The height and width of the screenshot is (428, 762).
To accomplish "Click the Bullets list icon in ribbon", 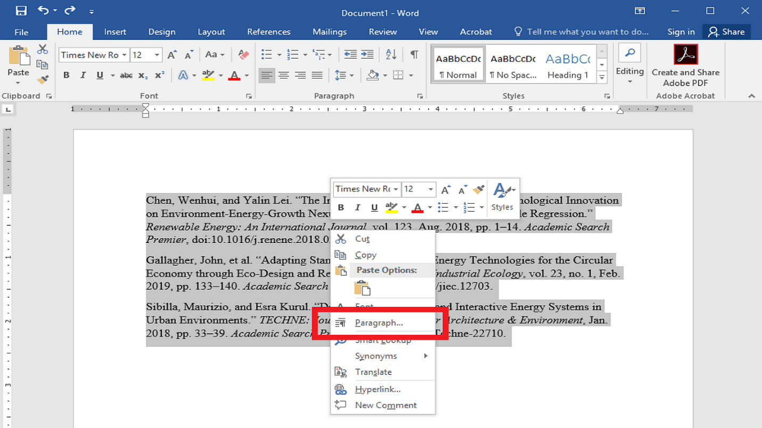I will coord(266,55).
